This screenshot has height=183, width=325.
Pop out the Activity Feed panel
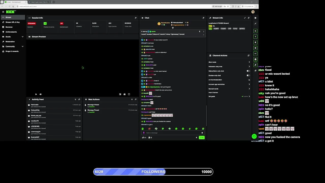(79, 99)
